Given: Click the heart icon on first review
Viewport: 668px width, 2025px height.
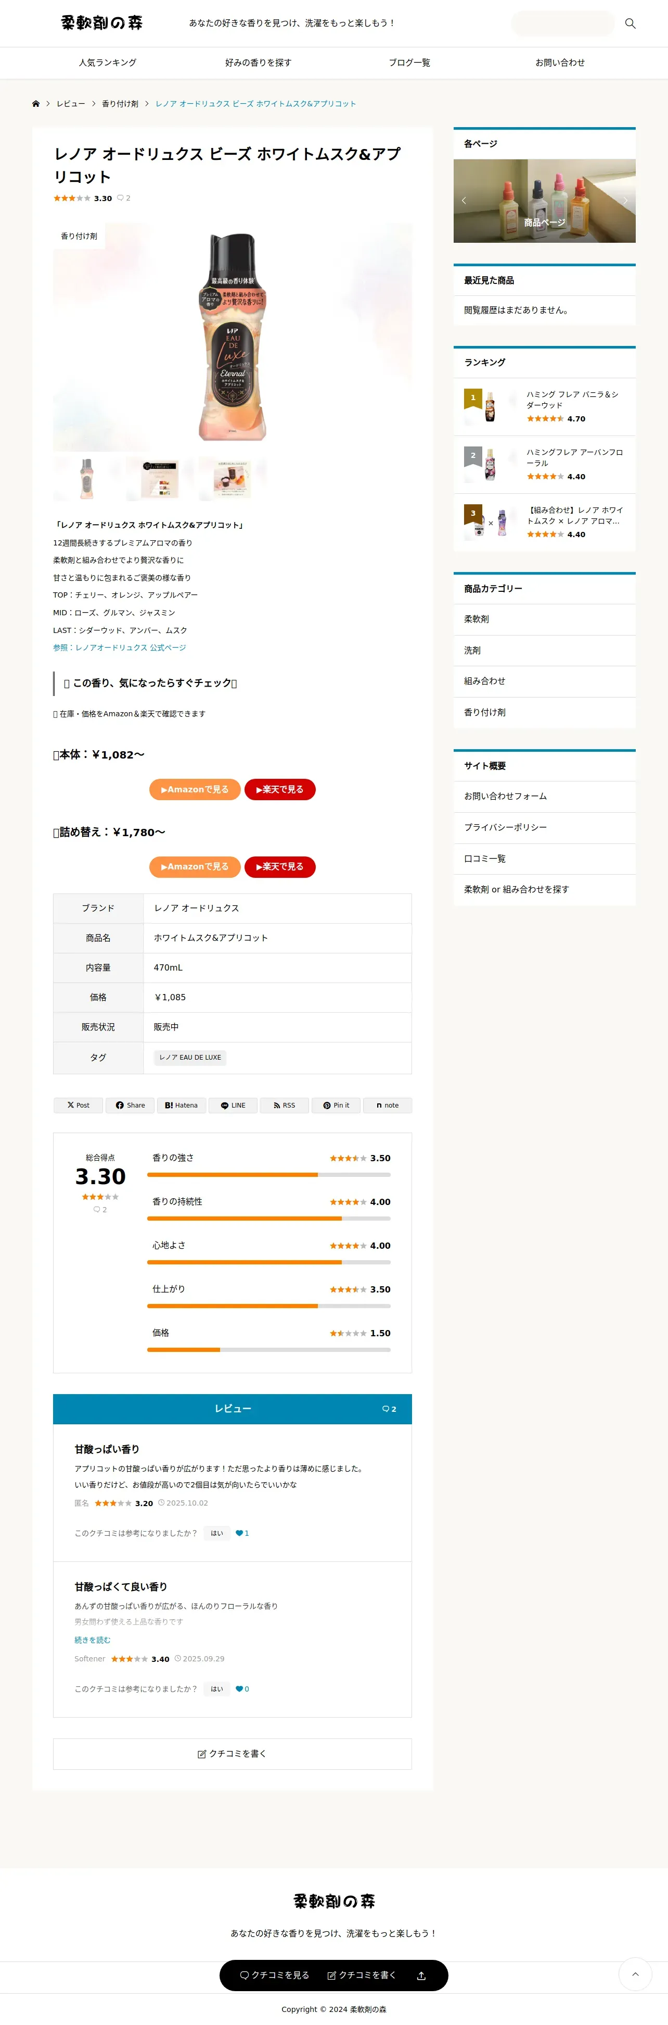Looking at the screenshot, I should point(239,1533).
